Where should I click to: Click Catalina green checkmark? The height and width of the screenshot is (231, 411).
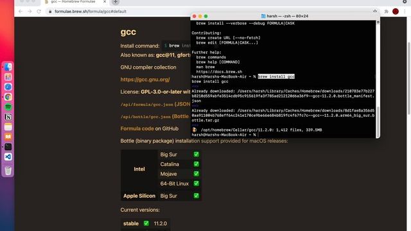[196, 164]
